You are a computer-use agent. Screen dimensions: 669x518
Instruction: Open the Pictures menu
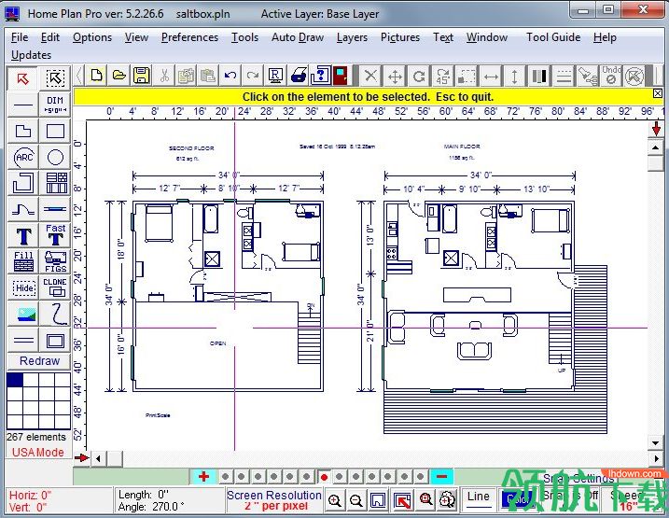pyautogui.click(x=400, y=37)
